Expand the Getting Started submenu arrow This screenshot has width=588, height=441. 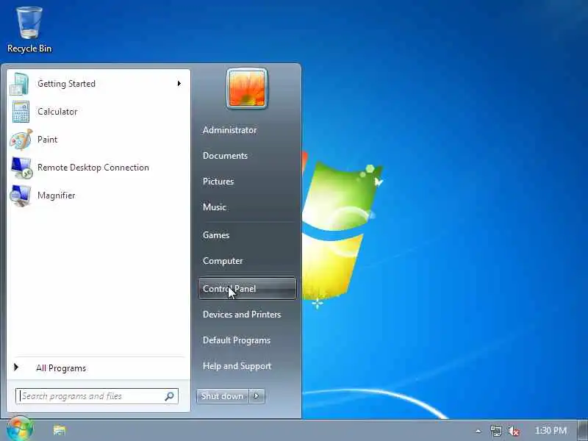click(x=179, y=84)
